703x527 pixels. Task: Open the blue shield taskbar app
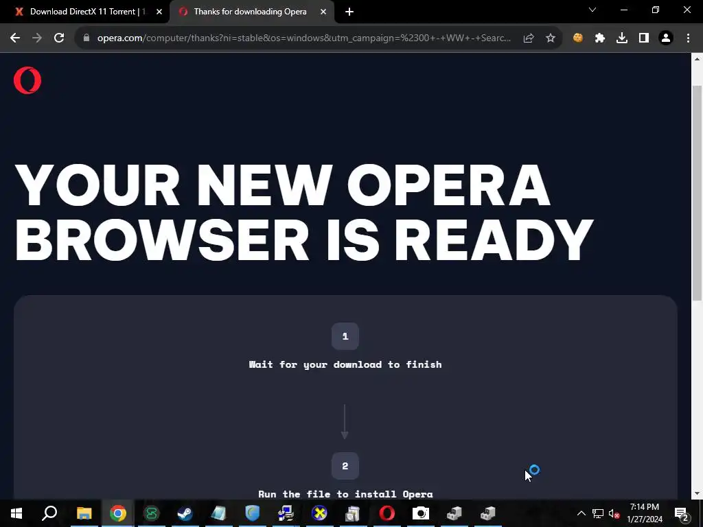coord(253,513)
